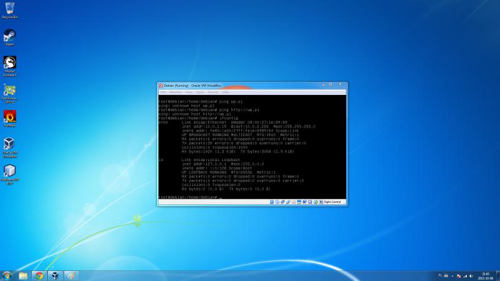The image size is (500, 281).
Task: Select the Recycle Bin desktop icon
Action: click(x=9, y=9)
